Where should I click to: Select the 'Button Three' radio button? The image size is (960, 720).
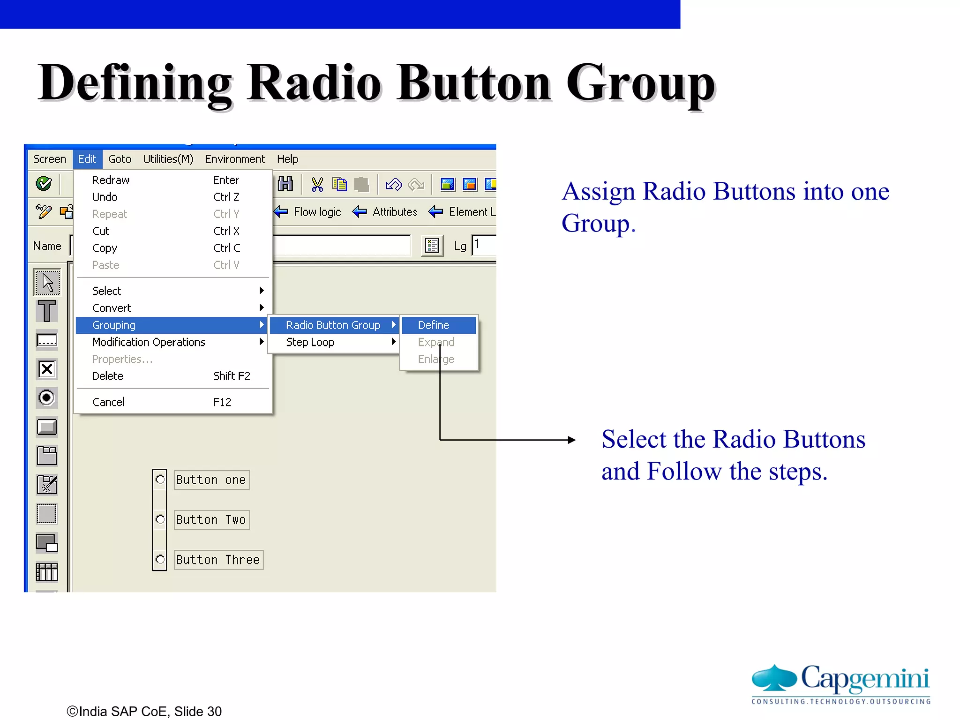pyautogui.click(x=160, y=559)
